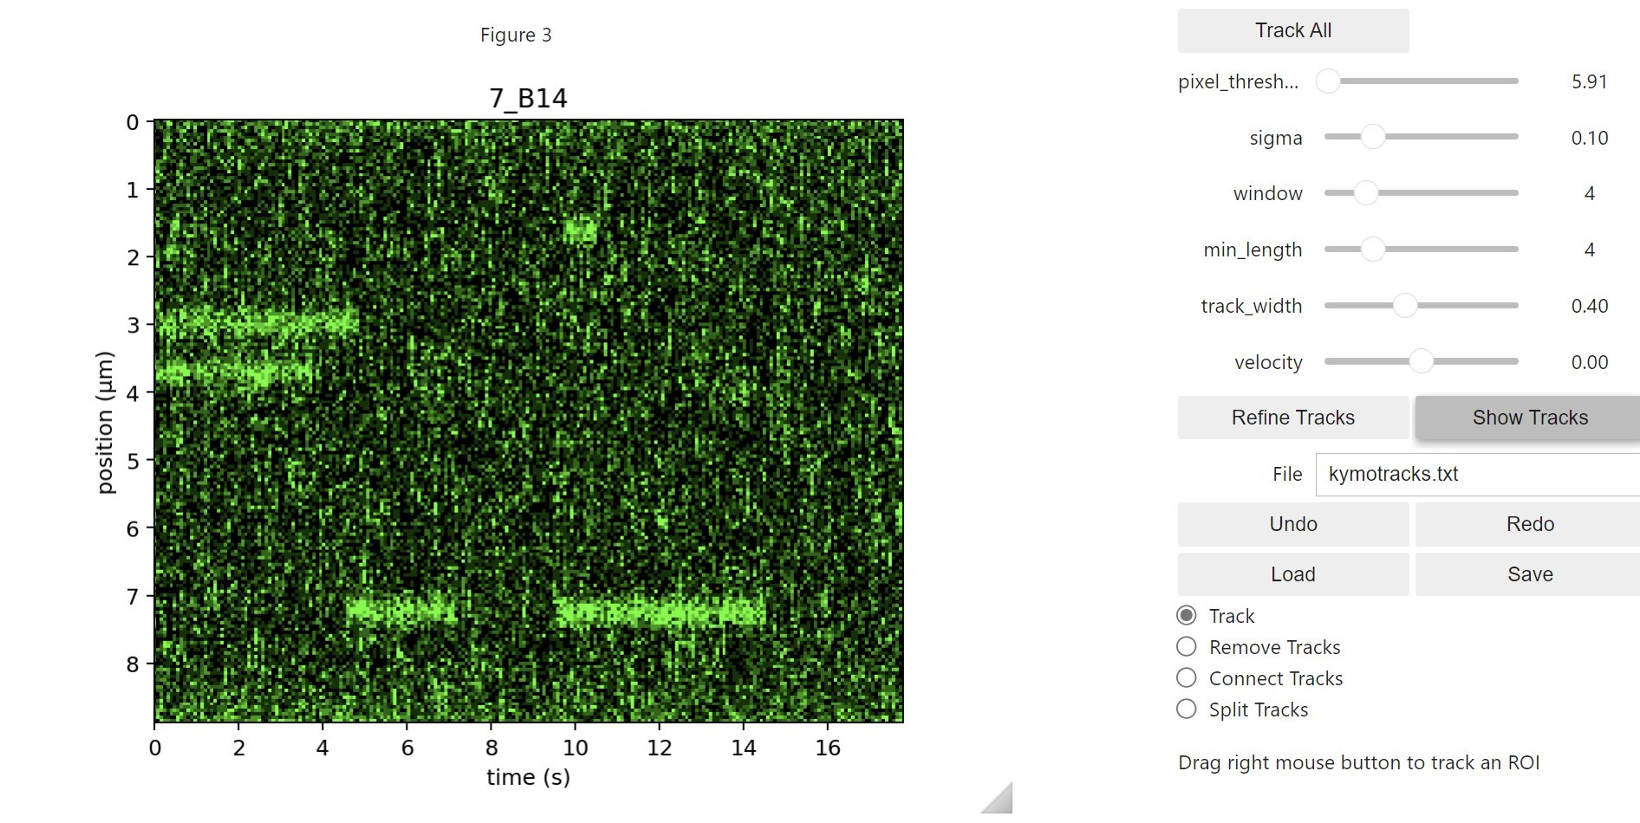Click the sigma value 0.10
The width and height of the screenshot is (1640, 823).
pyautogui.click(x=1589, y=138)
